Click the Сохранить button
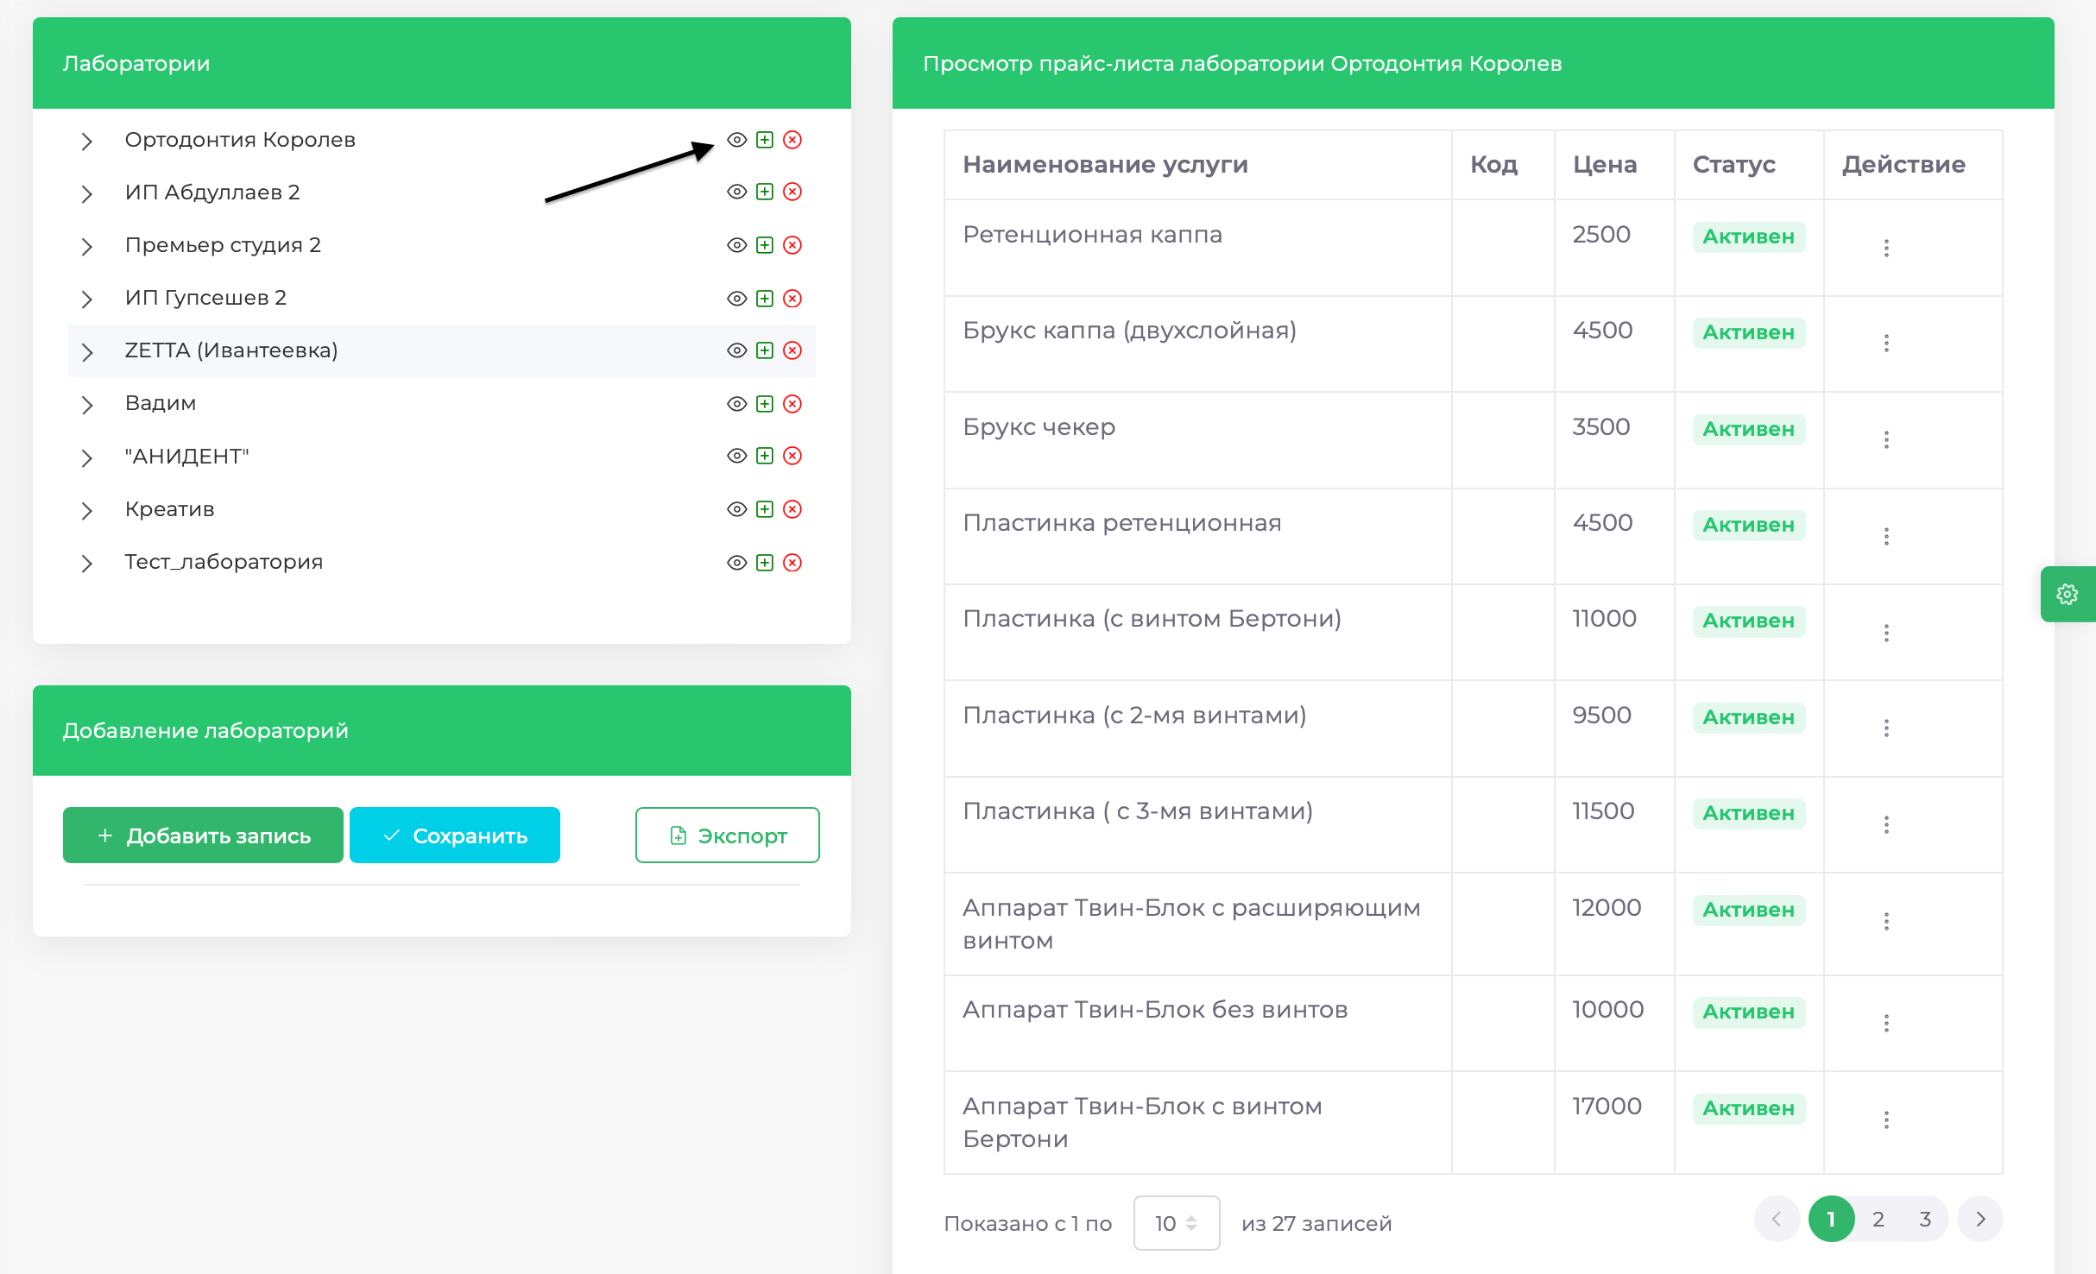Viewport: 2096px width, 1274px height. click(455, 836)
